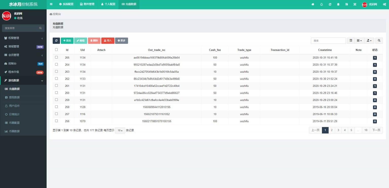Viewport: 389px width, 188px height.
Task: Check the row with Id 256
Action: (x=56, y=121)
